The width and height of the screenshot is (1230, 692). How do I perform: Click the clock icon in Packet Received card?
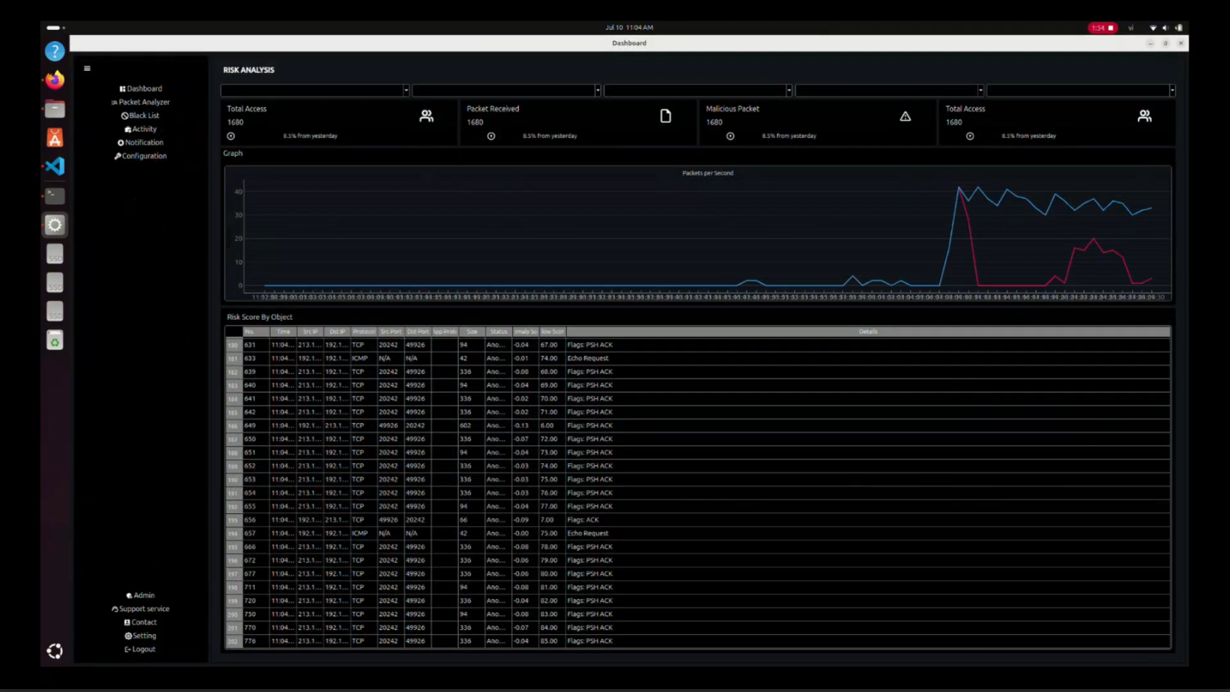coord(491,136)
